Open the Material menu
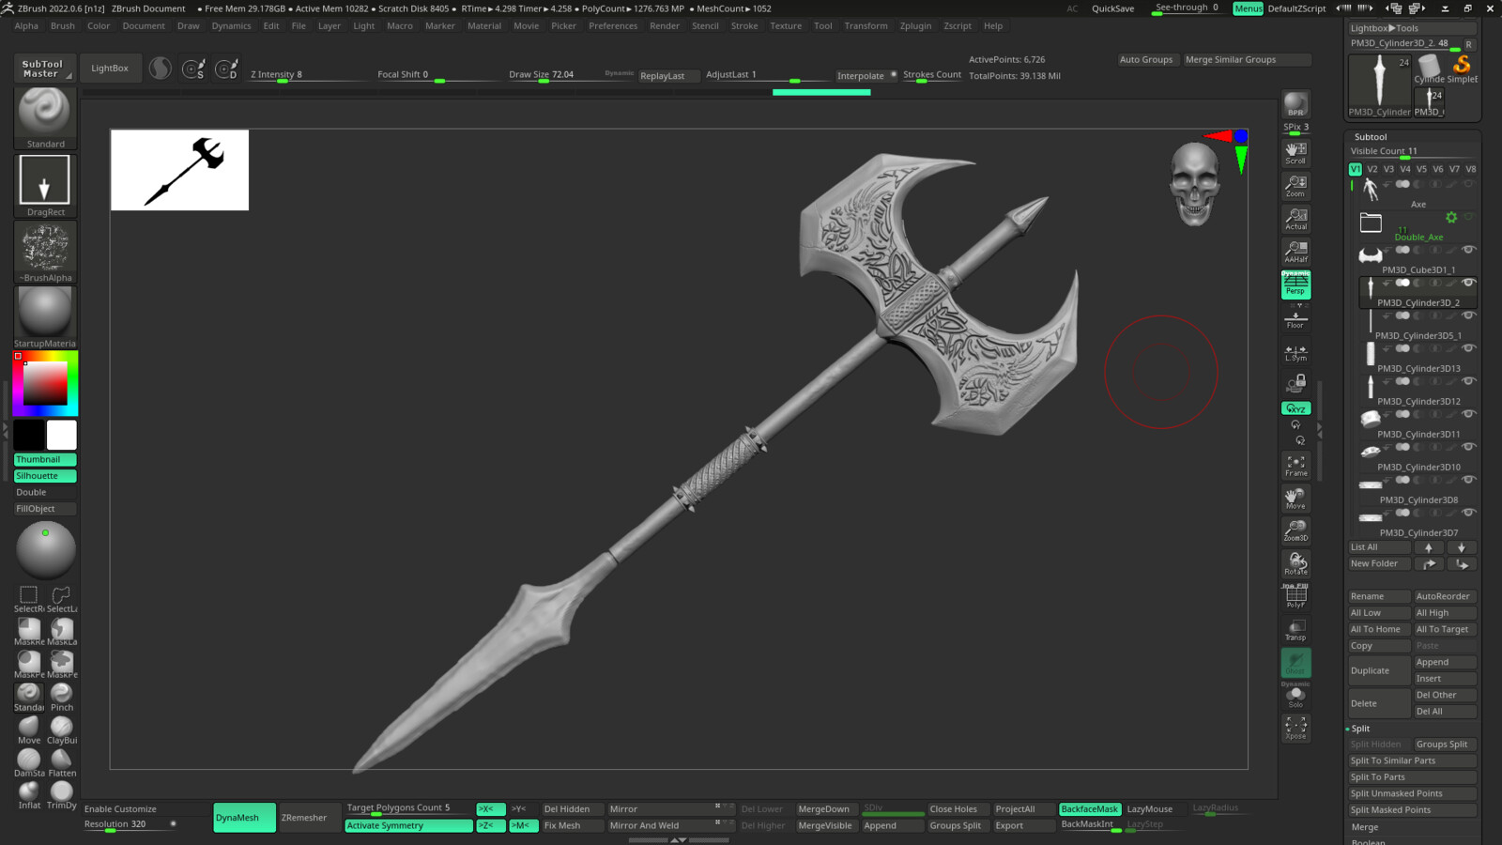Viewport: 1502px width, 845px height. [x=484, y=26]
